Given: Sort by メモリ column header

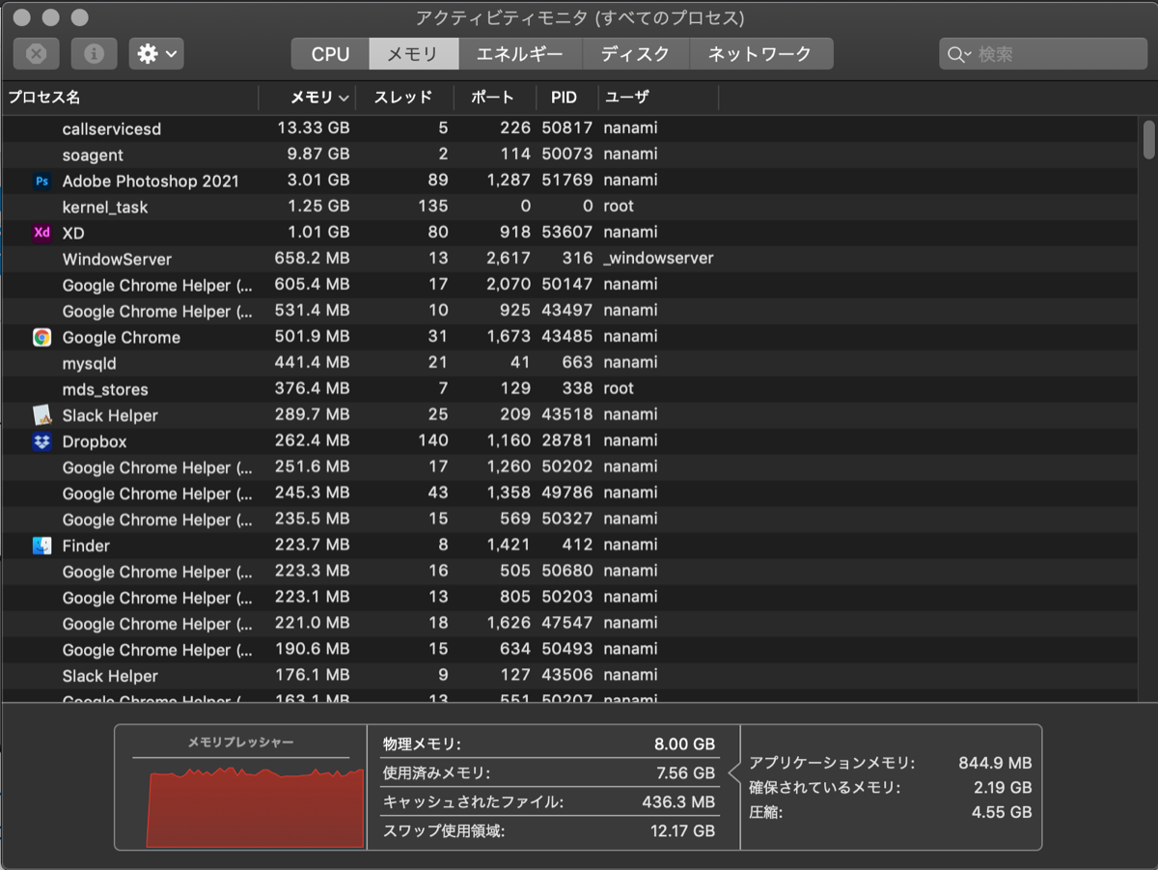Looking at the screenshot, I should click(x=308, y=98).
